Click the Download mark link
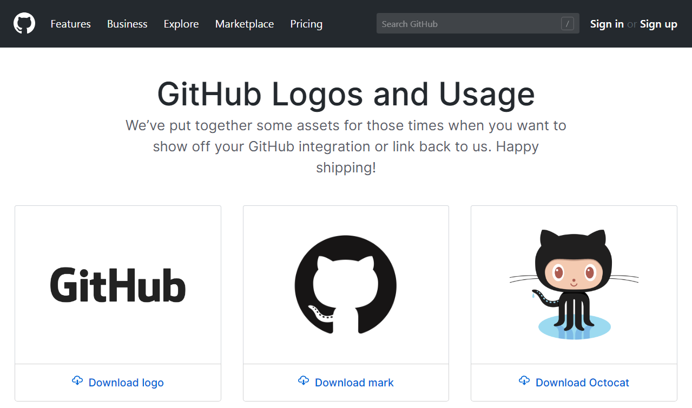The image size is (692, 408). click(x=346, y=383)
